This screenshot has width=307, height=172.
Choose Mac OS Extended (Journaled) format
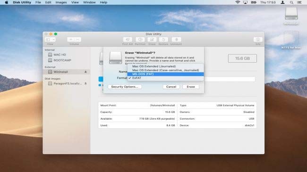166,66
